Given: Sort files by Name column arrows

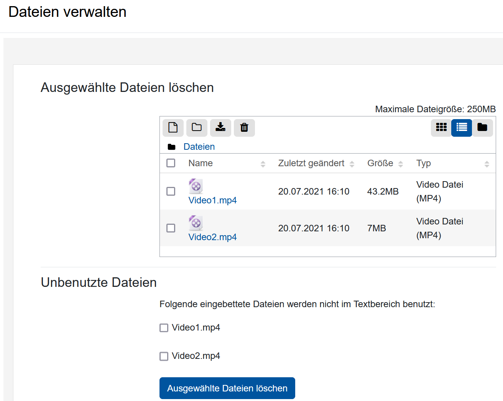Looking at the screenshot, I should pyautogui.click(x=263, y=164).
